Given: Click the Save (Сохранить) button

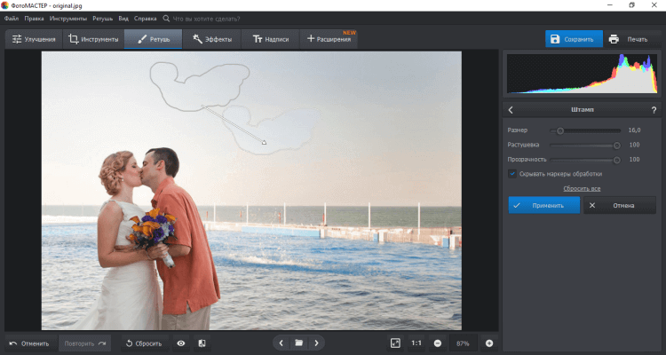Looking at the screenshot, I should click(x=573, y=39).
